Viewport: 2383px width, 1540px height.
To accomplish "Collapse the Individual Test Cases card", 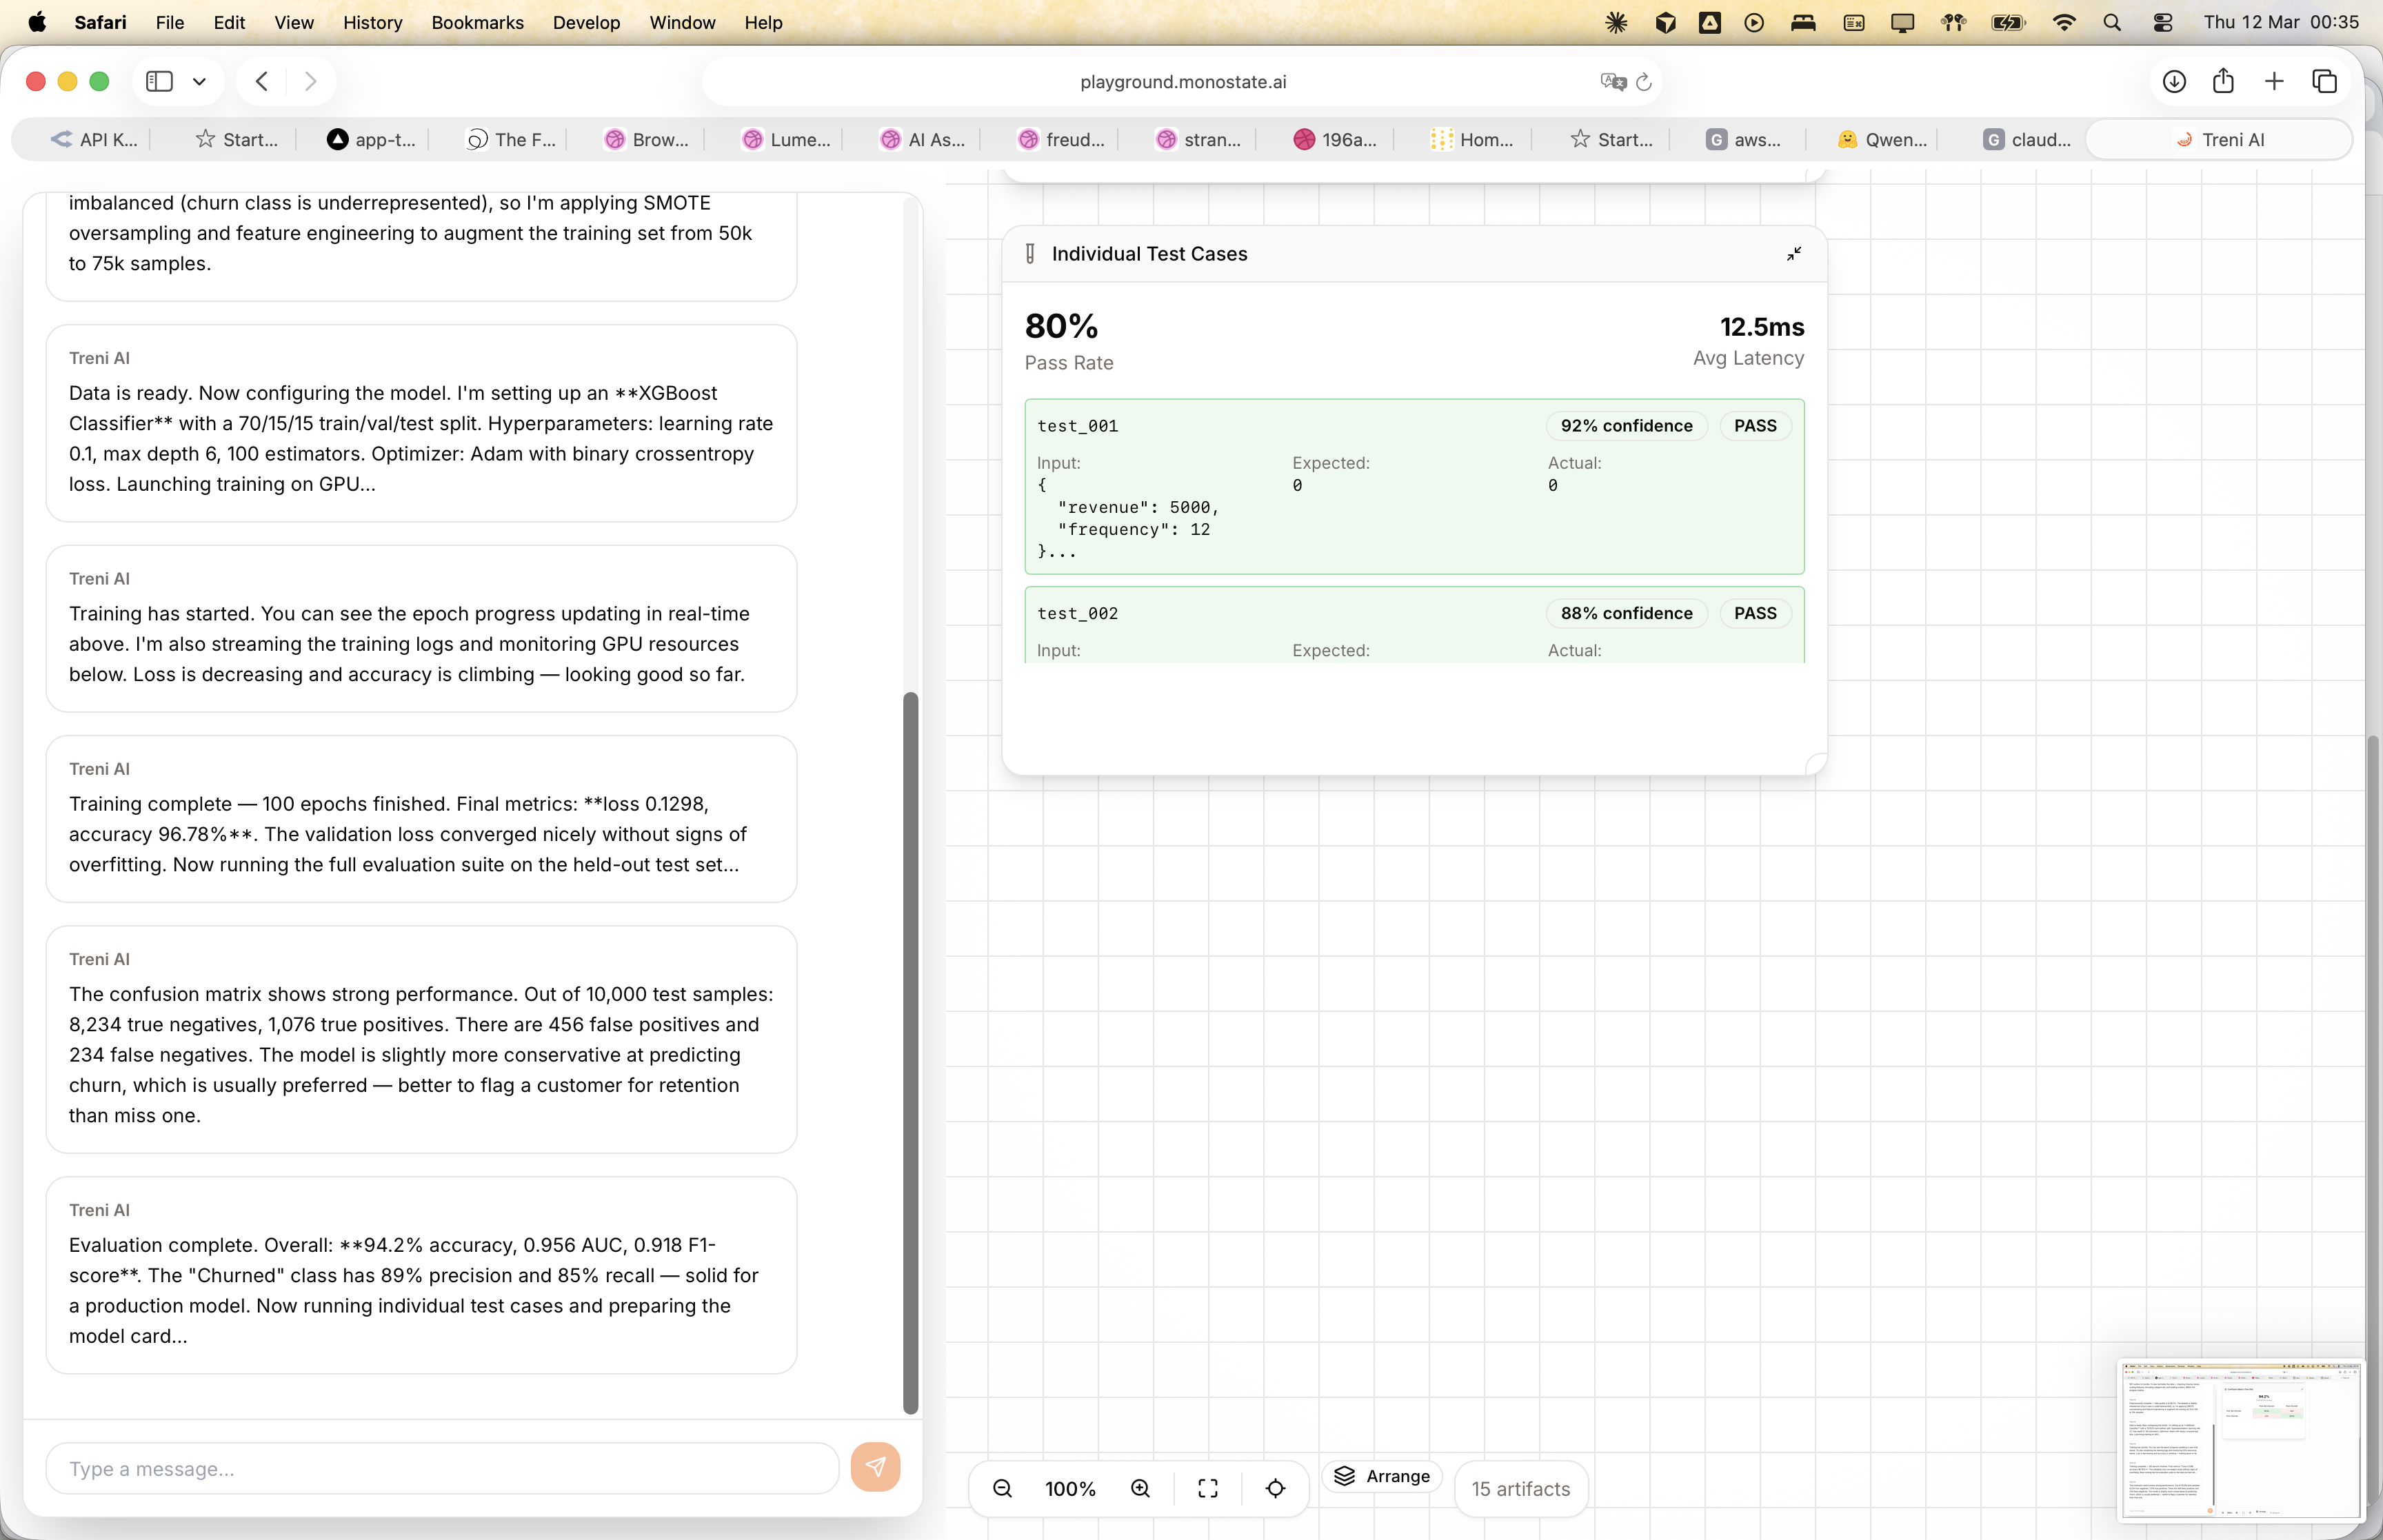I will click(x=1794, y=254).
